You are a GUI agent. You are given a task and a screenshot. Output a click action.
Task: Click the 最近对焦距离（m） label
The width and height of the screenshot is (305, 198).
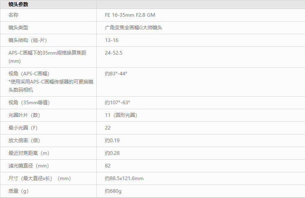click(x=29, y=153)
